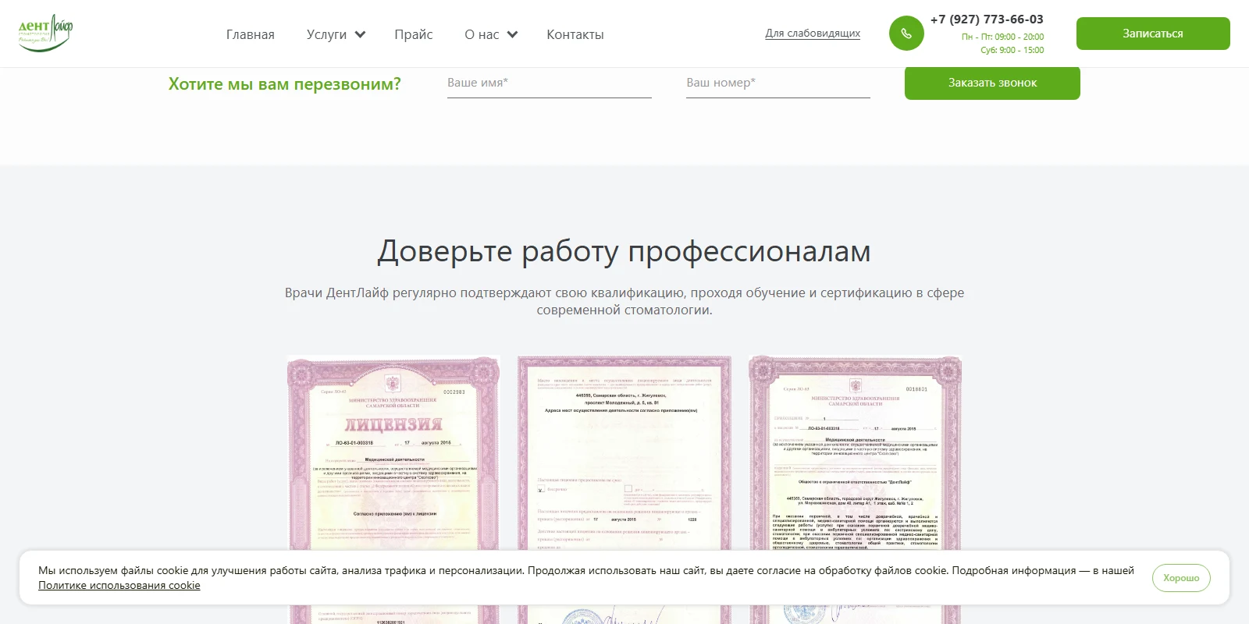This screenshot has width=1249, height=624.
Task: Open the О нас menu item
Action: pos(482,34)
